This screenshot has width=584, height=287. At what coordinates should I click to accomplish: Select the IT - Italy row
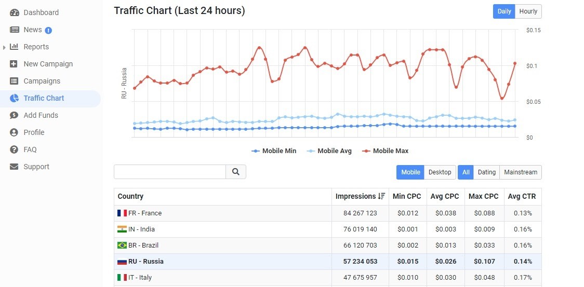[328, 277]
